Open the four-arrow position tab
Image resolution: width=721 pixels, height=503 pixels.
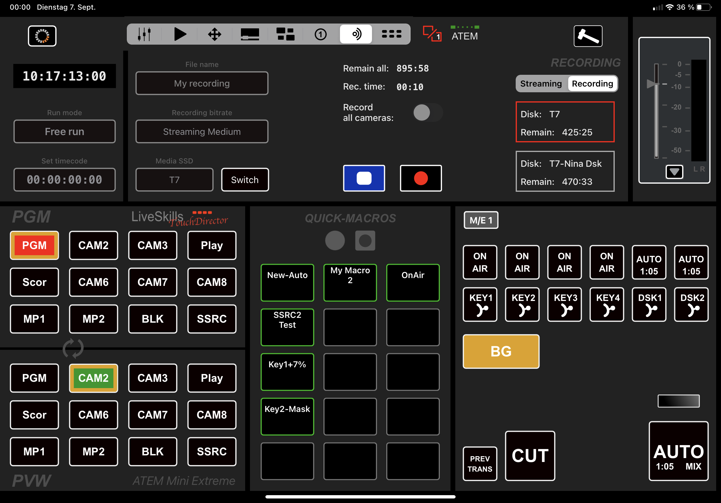click(x=215, y=34)
